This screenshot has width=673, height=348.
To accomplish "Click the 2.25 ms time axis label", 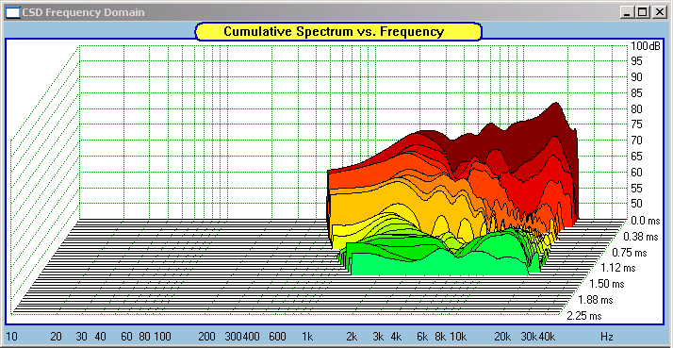I will (583, 316).
